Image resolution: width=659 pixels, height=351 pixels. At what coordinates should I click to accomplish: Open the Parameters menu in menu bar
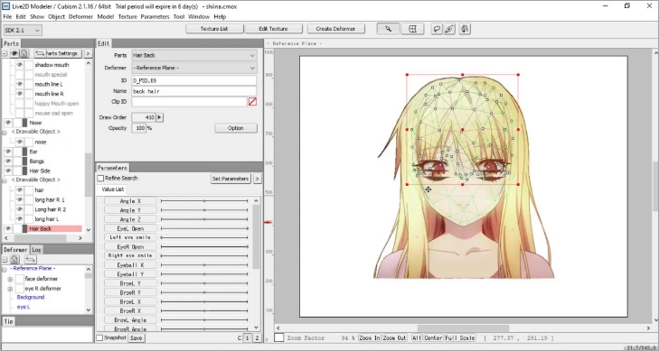[155, 17]
